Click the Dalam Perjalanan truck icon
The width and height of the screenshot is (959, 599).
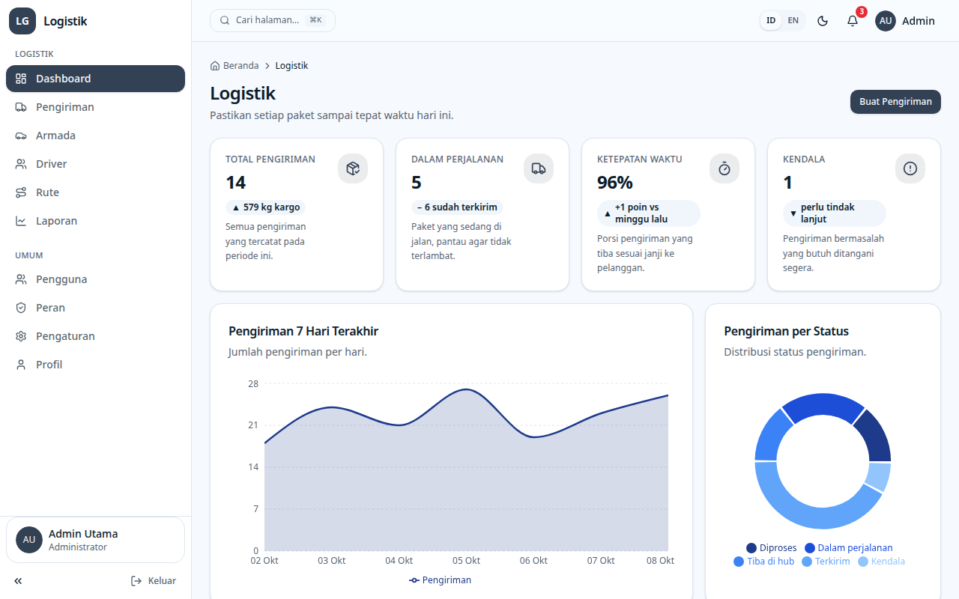(539, 168)
